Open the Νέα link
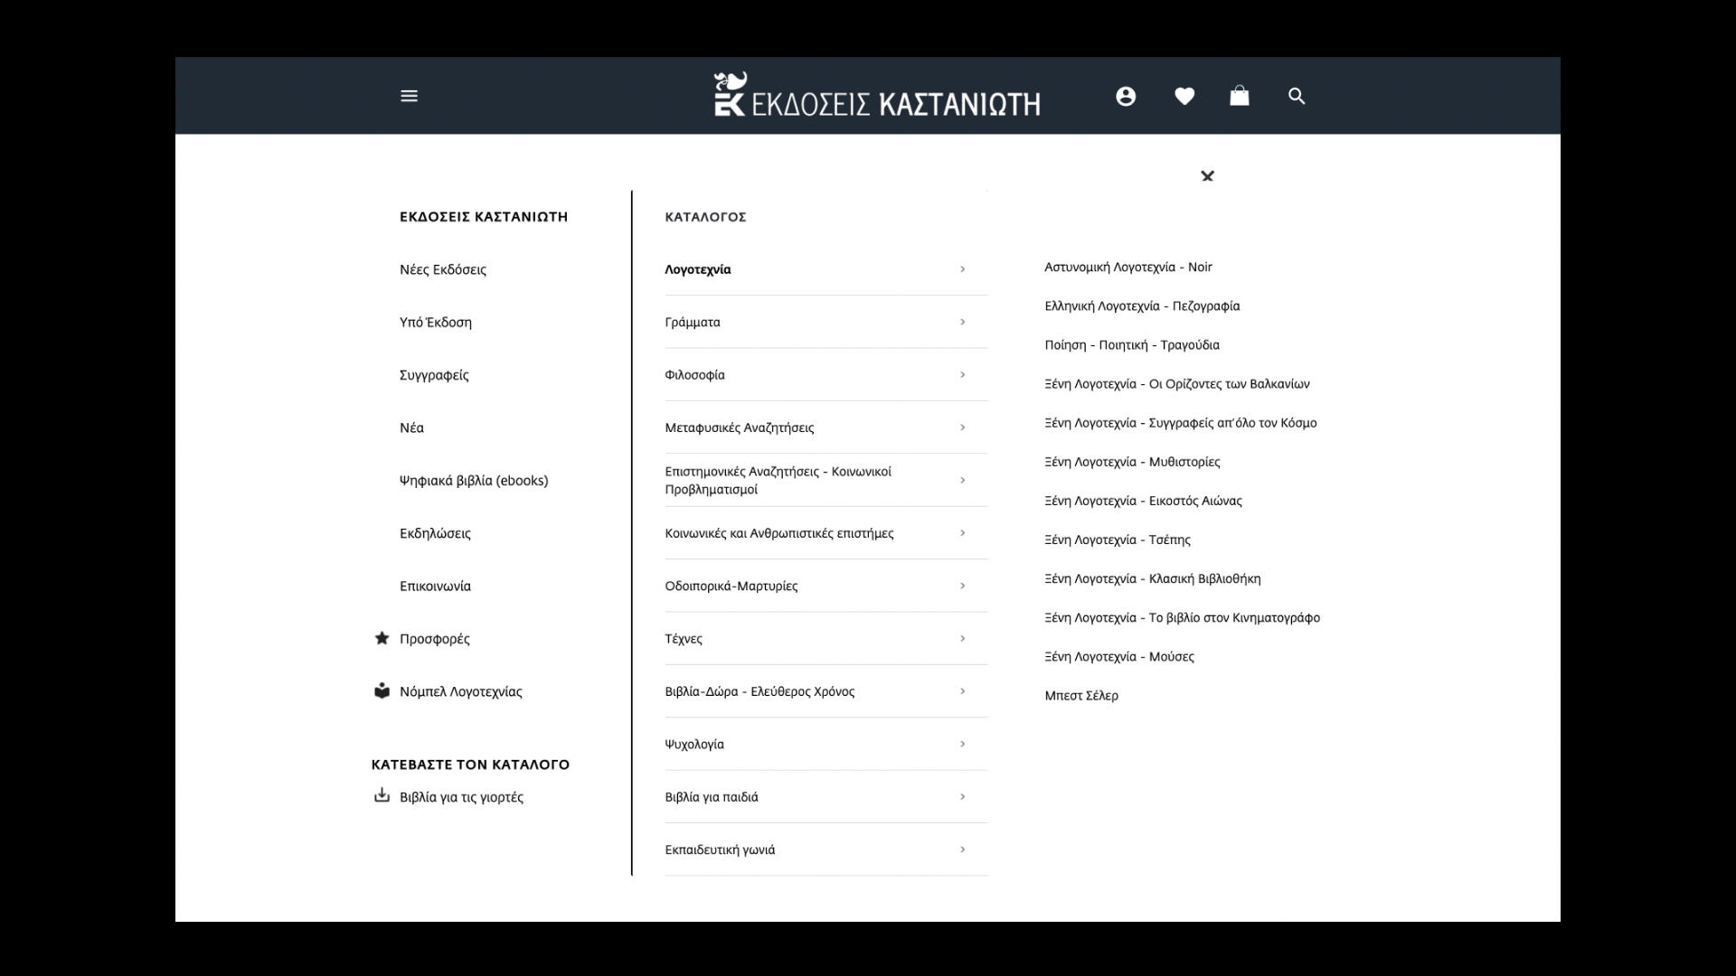Viewport: 1736px width, 976px height. coord(411,427)
